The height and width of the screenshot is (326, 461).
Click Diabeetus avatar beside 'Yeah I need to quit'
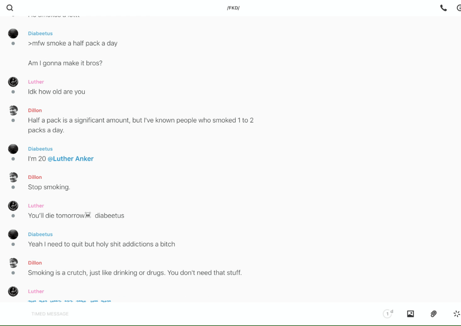click(13, 234)
